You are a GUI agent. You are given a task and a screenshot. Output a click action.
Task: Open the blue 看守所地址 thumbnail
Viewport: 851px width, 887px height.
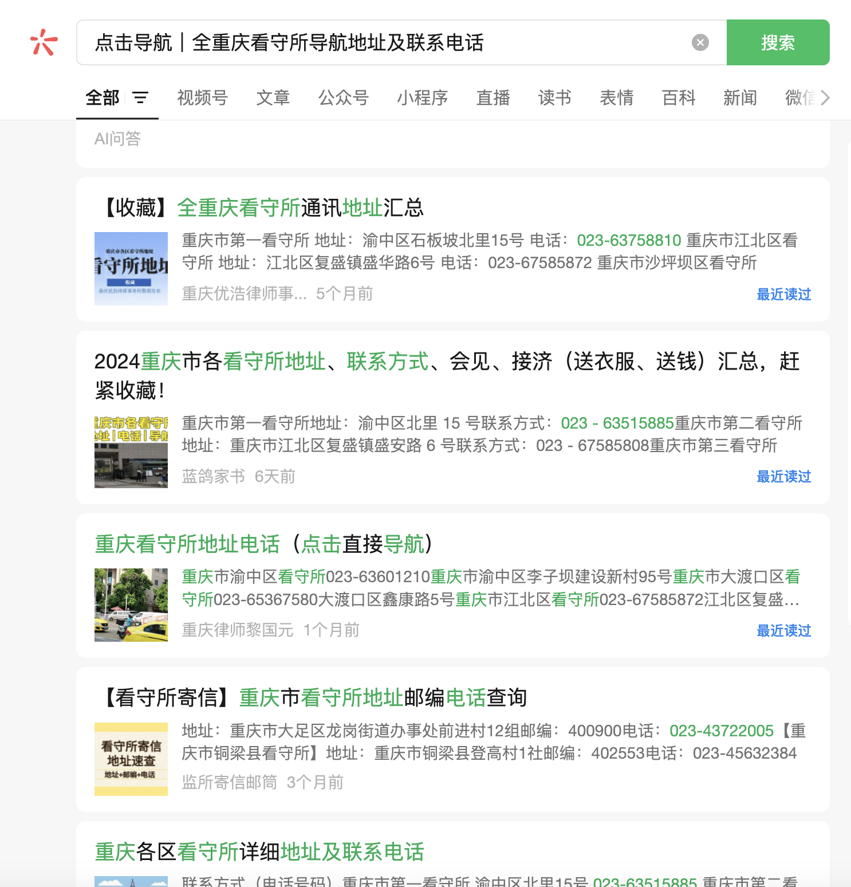(131, 269)
